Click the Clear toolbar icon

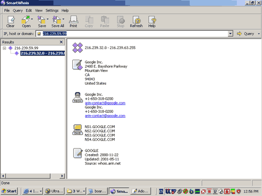[x=10, y=22]
